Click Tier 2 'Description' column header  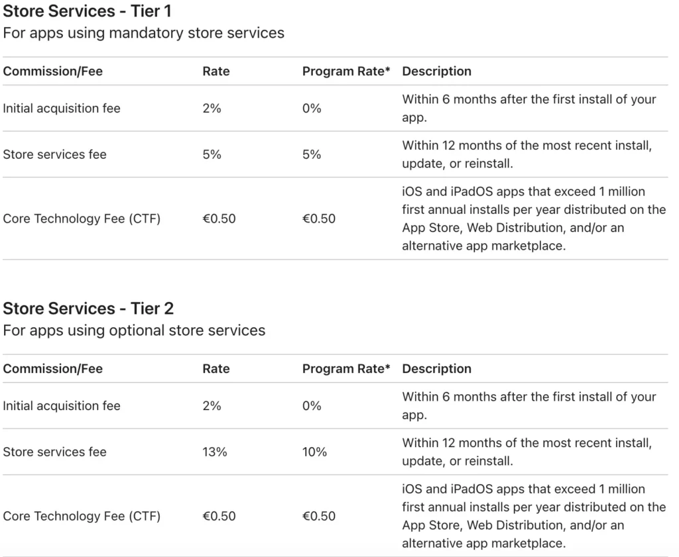(437, 368)
